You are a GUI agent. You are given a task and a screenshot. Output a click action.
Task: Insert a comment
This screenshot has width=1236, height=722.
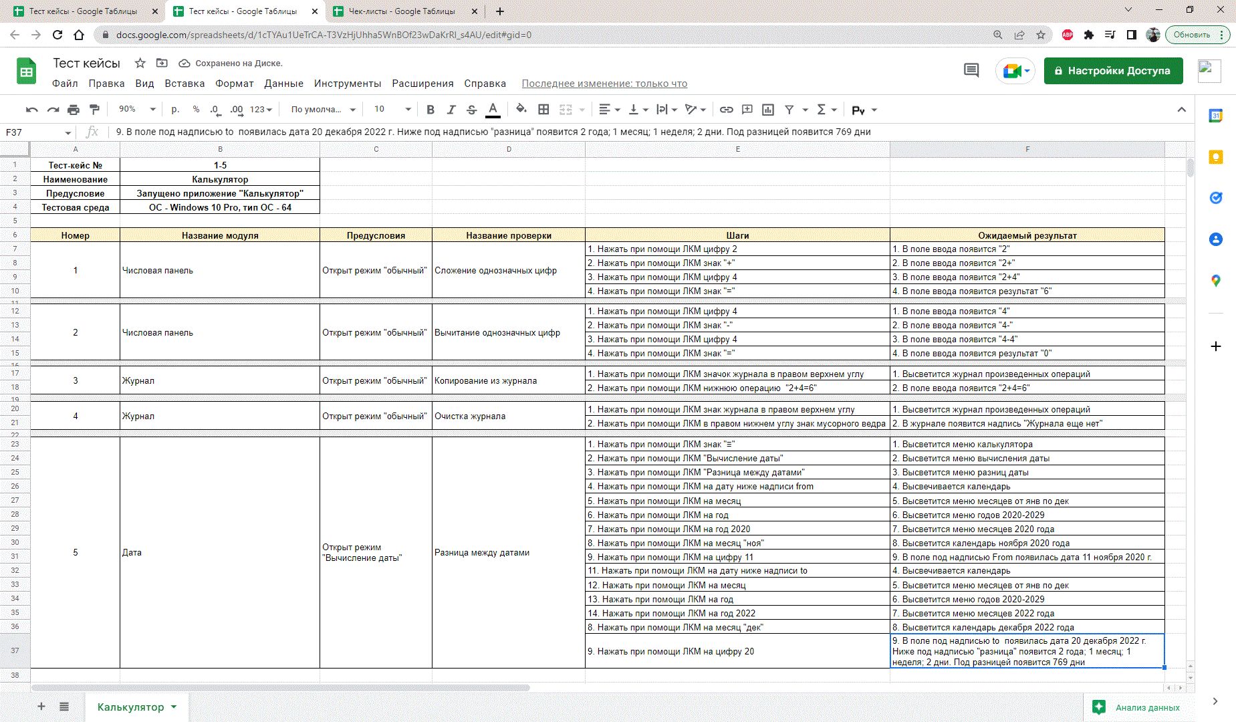coord(747,110)
